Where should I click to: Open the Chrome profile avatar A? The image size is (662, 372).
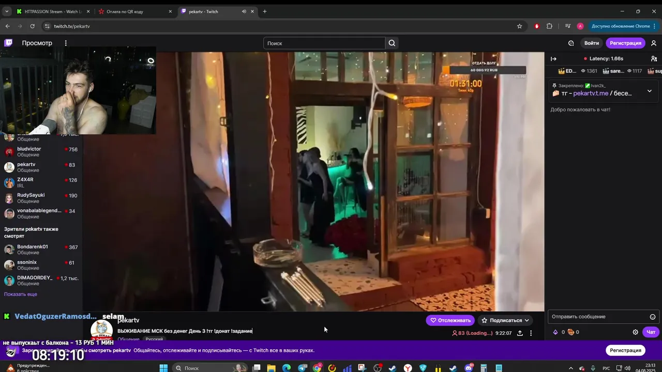tap(580, 26)
